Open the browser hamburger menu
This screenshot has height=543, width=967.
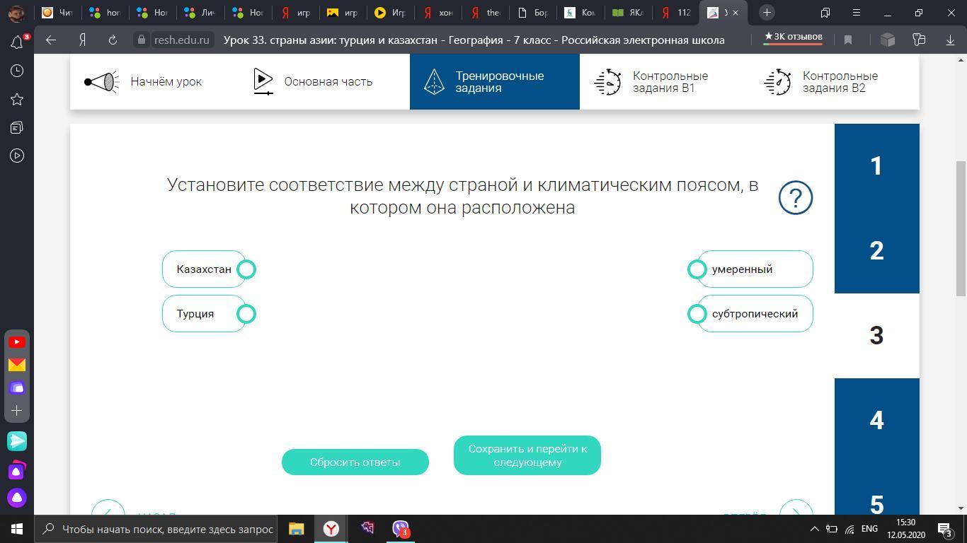857,13
